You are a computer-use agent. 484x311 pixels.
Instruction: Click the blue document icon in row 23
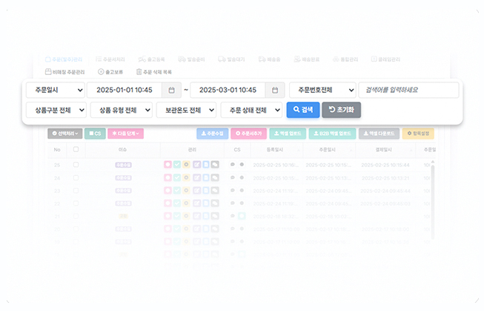[206, 191]
